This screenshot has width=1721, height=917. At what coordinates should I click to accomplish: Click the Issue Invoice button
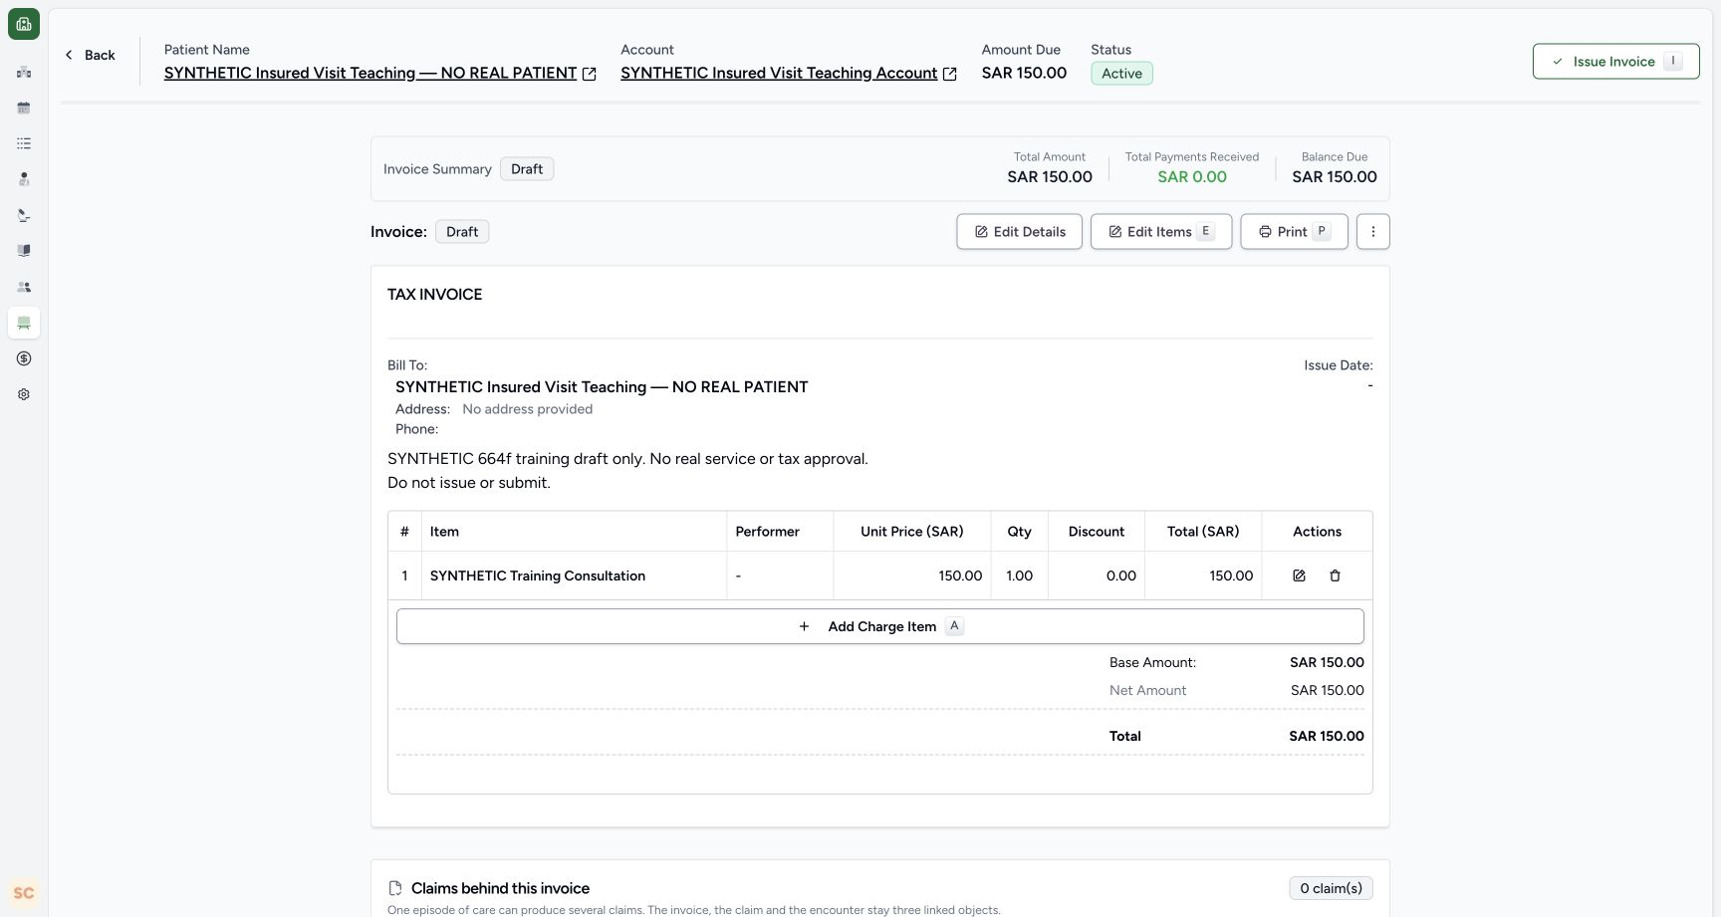point(1615,62)
